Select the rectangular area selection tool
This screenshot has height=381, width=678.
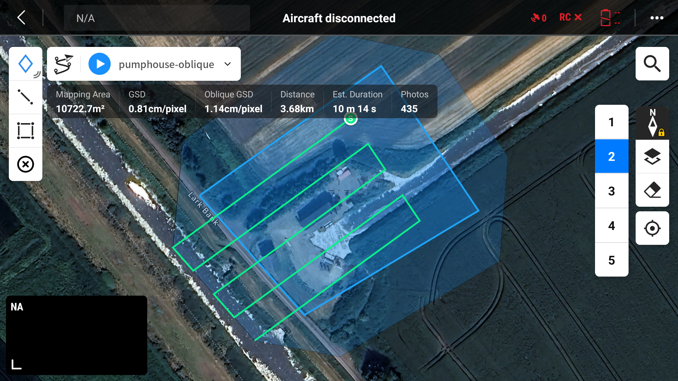click(25, 131)
